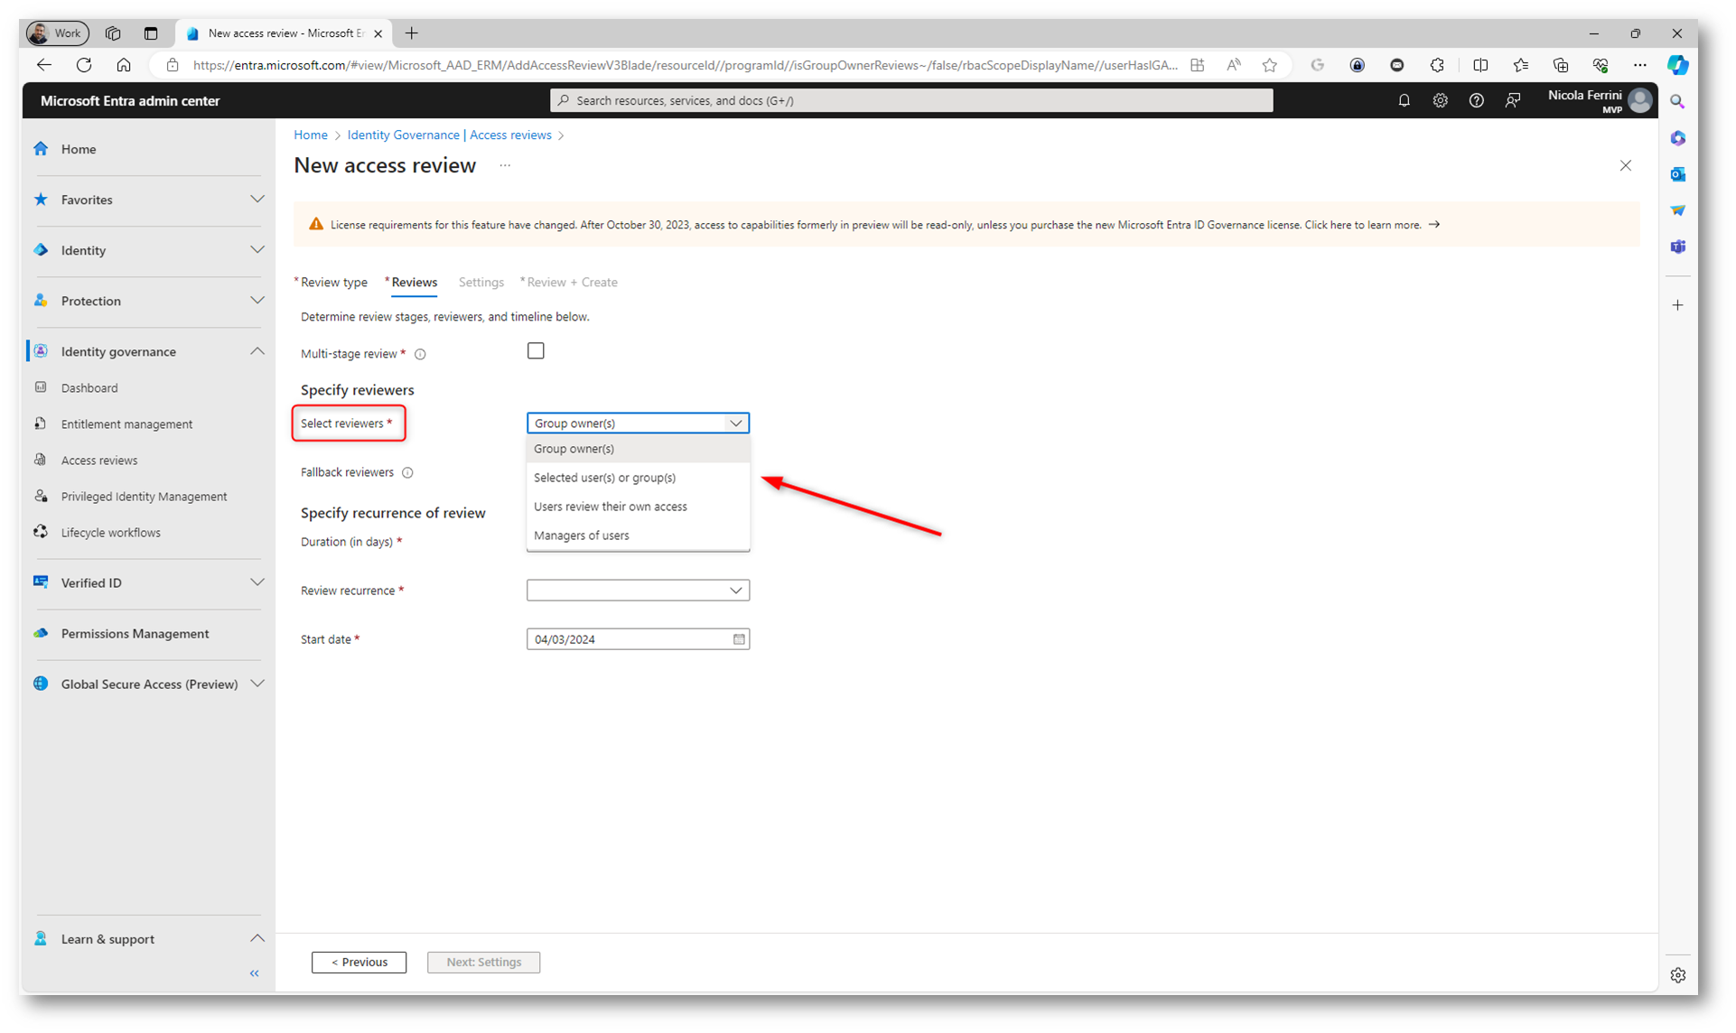
Task: Open more options ellipsis beside title
Action: pos(505,165)
